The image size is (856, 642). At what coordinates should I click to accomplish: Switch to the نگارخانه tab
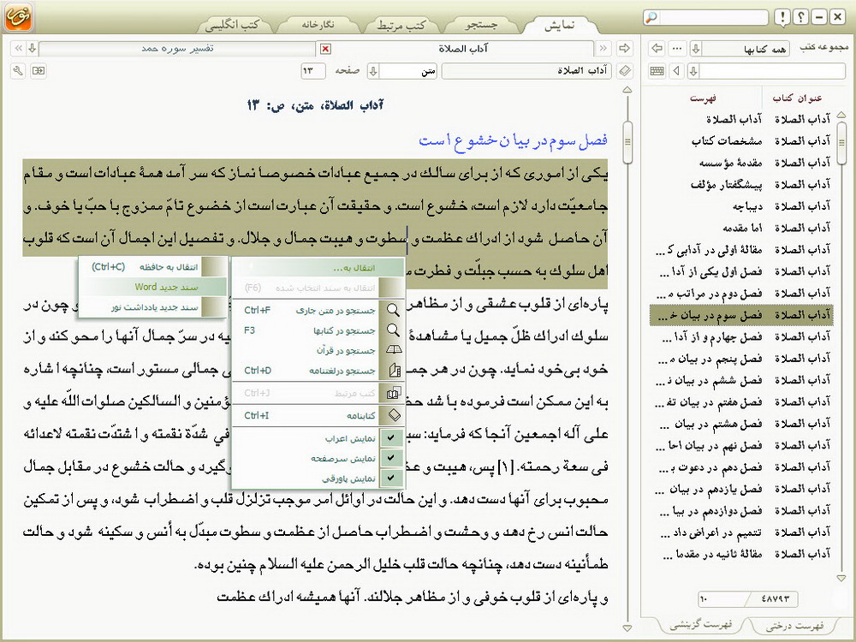click(x=318, y=25)
